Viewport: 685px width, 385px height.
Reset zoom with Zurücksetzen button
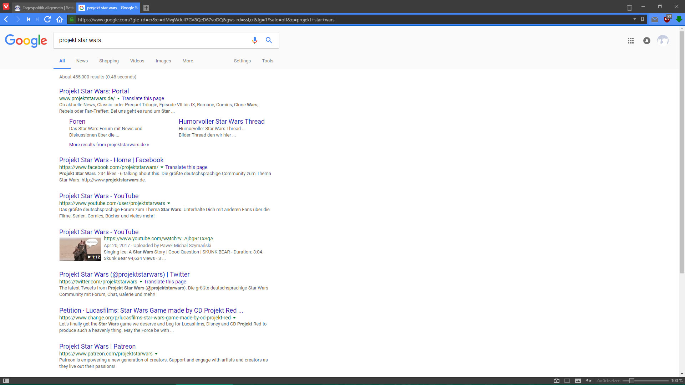click(608, 381)
